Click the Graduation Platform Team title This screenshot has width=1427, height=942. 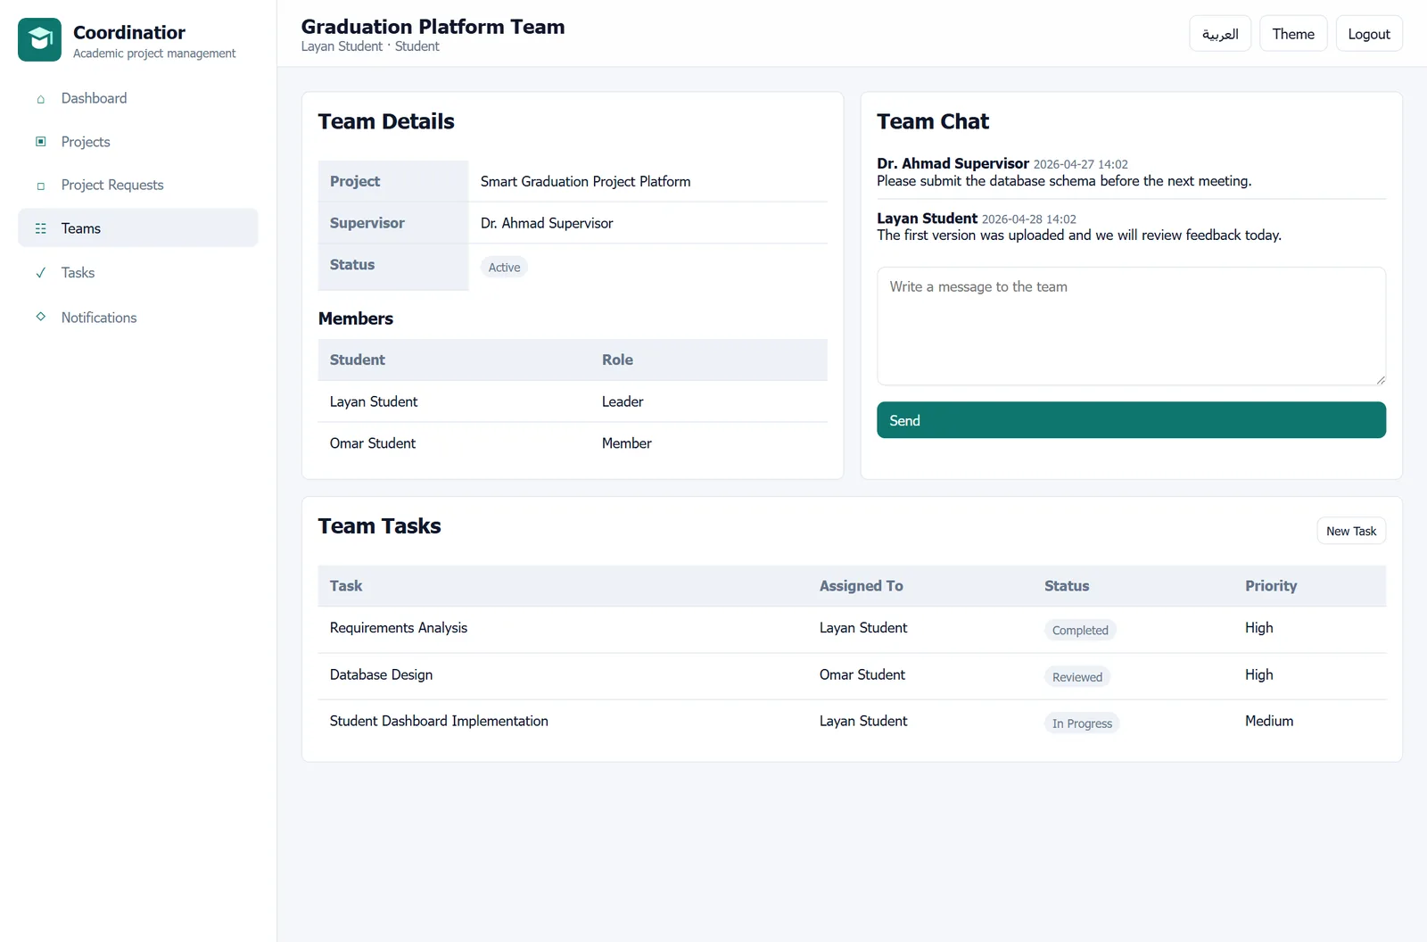click(433, 27)
